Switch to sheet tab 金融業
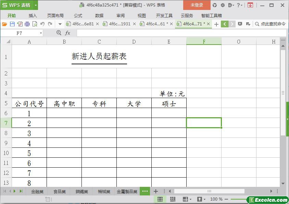Viewport: 289px width, 204px height. click(x=37, y=192)
